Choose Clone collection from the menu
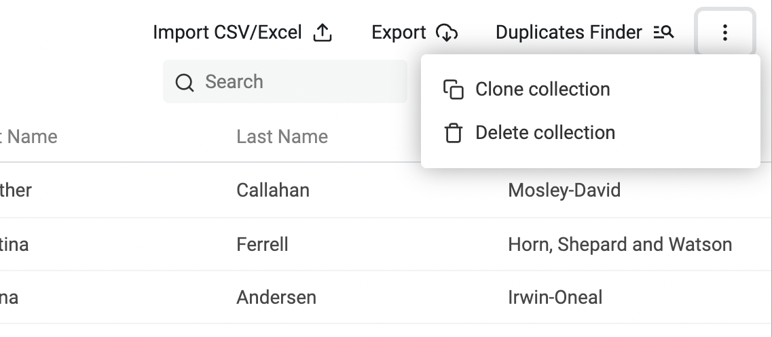This screenshot has width=772, height=337. 543,90
